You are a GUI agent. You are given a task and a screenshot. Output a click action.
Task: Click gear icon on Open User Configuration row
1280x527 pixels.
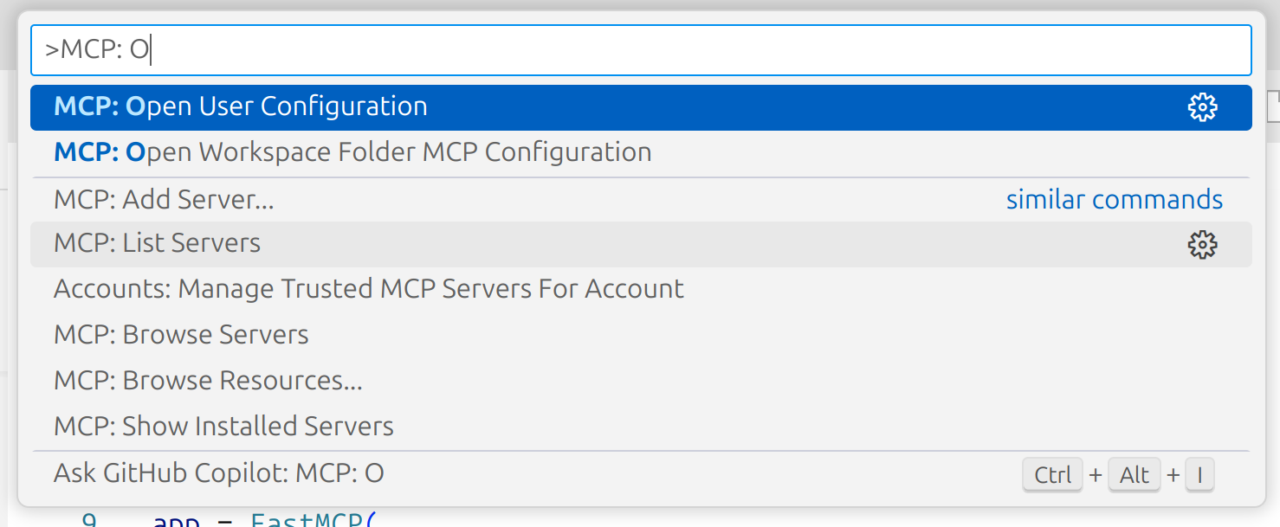(1202, 107)
